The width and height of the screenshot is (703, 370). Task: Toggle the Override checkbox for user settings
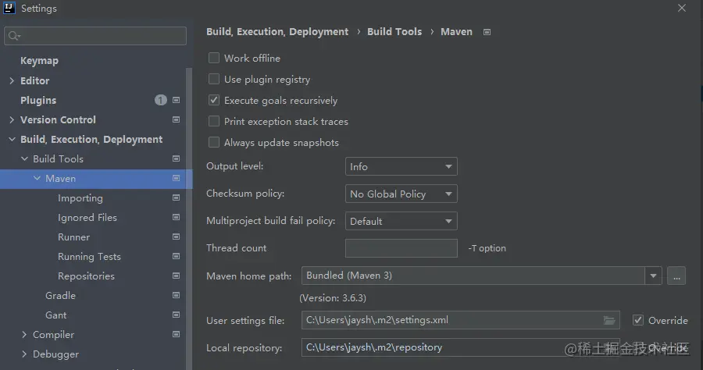(638, 320)
